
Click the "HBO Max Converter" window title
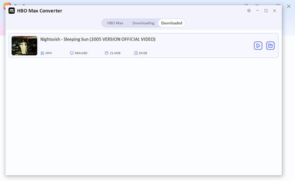(x=39, y=11)
